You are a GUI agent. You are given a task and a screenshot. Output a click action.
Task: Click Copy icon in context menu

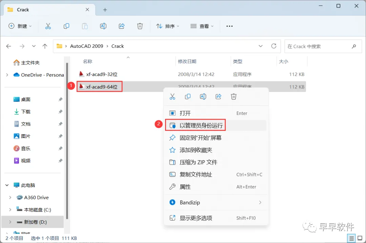(188, 97)
